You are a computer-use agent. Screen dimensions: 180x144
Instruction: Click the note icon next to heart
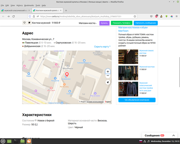(29, 23)
